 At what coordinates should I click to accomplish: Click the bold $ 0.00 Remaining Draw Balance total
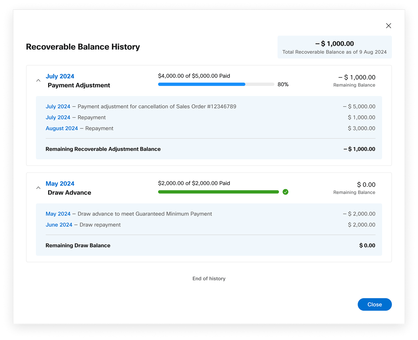[x=367, y=245]
